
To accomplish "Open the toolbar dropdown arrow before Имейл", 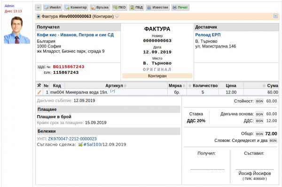I will 38,8.
